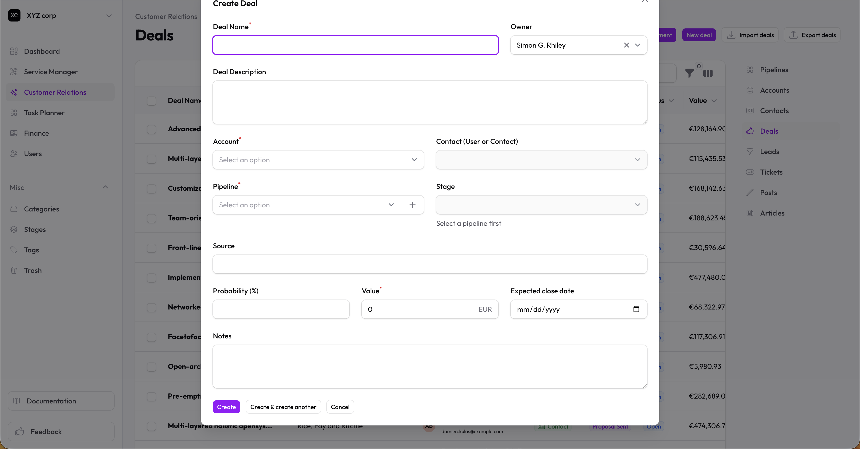The height and width of the screenshot is (449, 860).
Task: Click the Contacts card icon
Action: (x=750, y=111)
